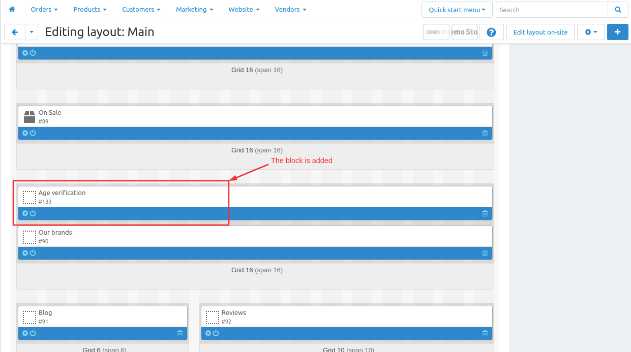Image resolution: width=631 pixels, height=352 pixels.
Task: Open the gear settings dropdown in header
Action: point(590,32)
